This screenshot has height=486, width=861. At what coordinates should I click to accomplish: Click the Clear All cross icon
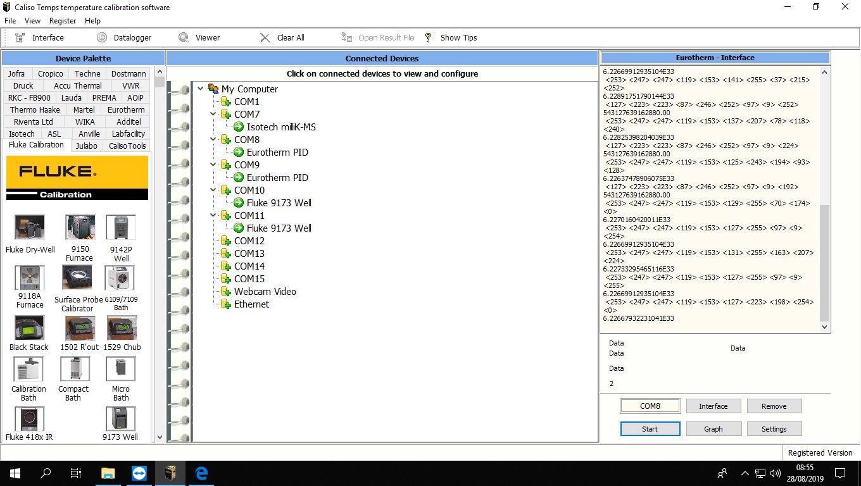pos(265,37)
